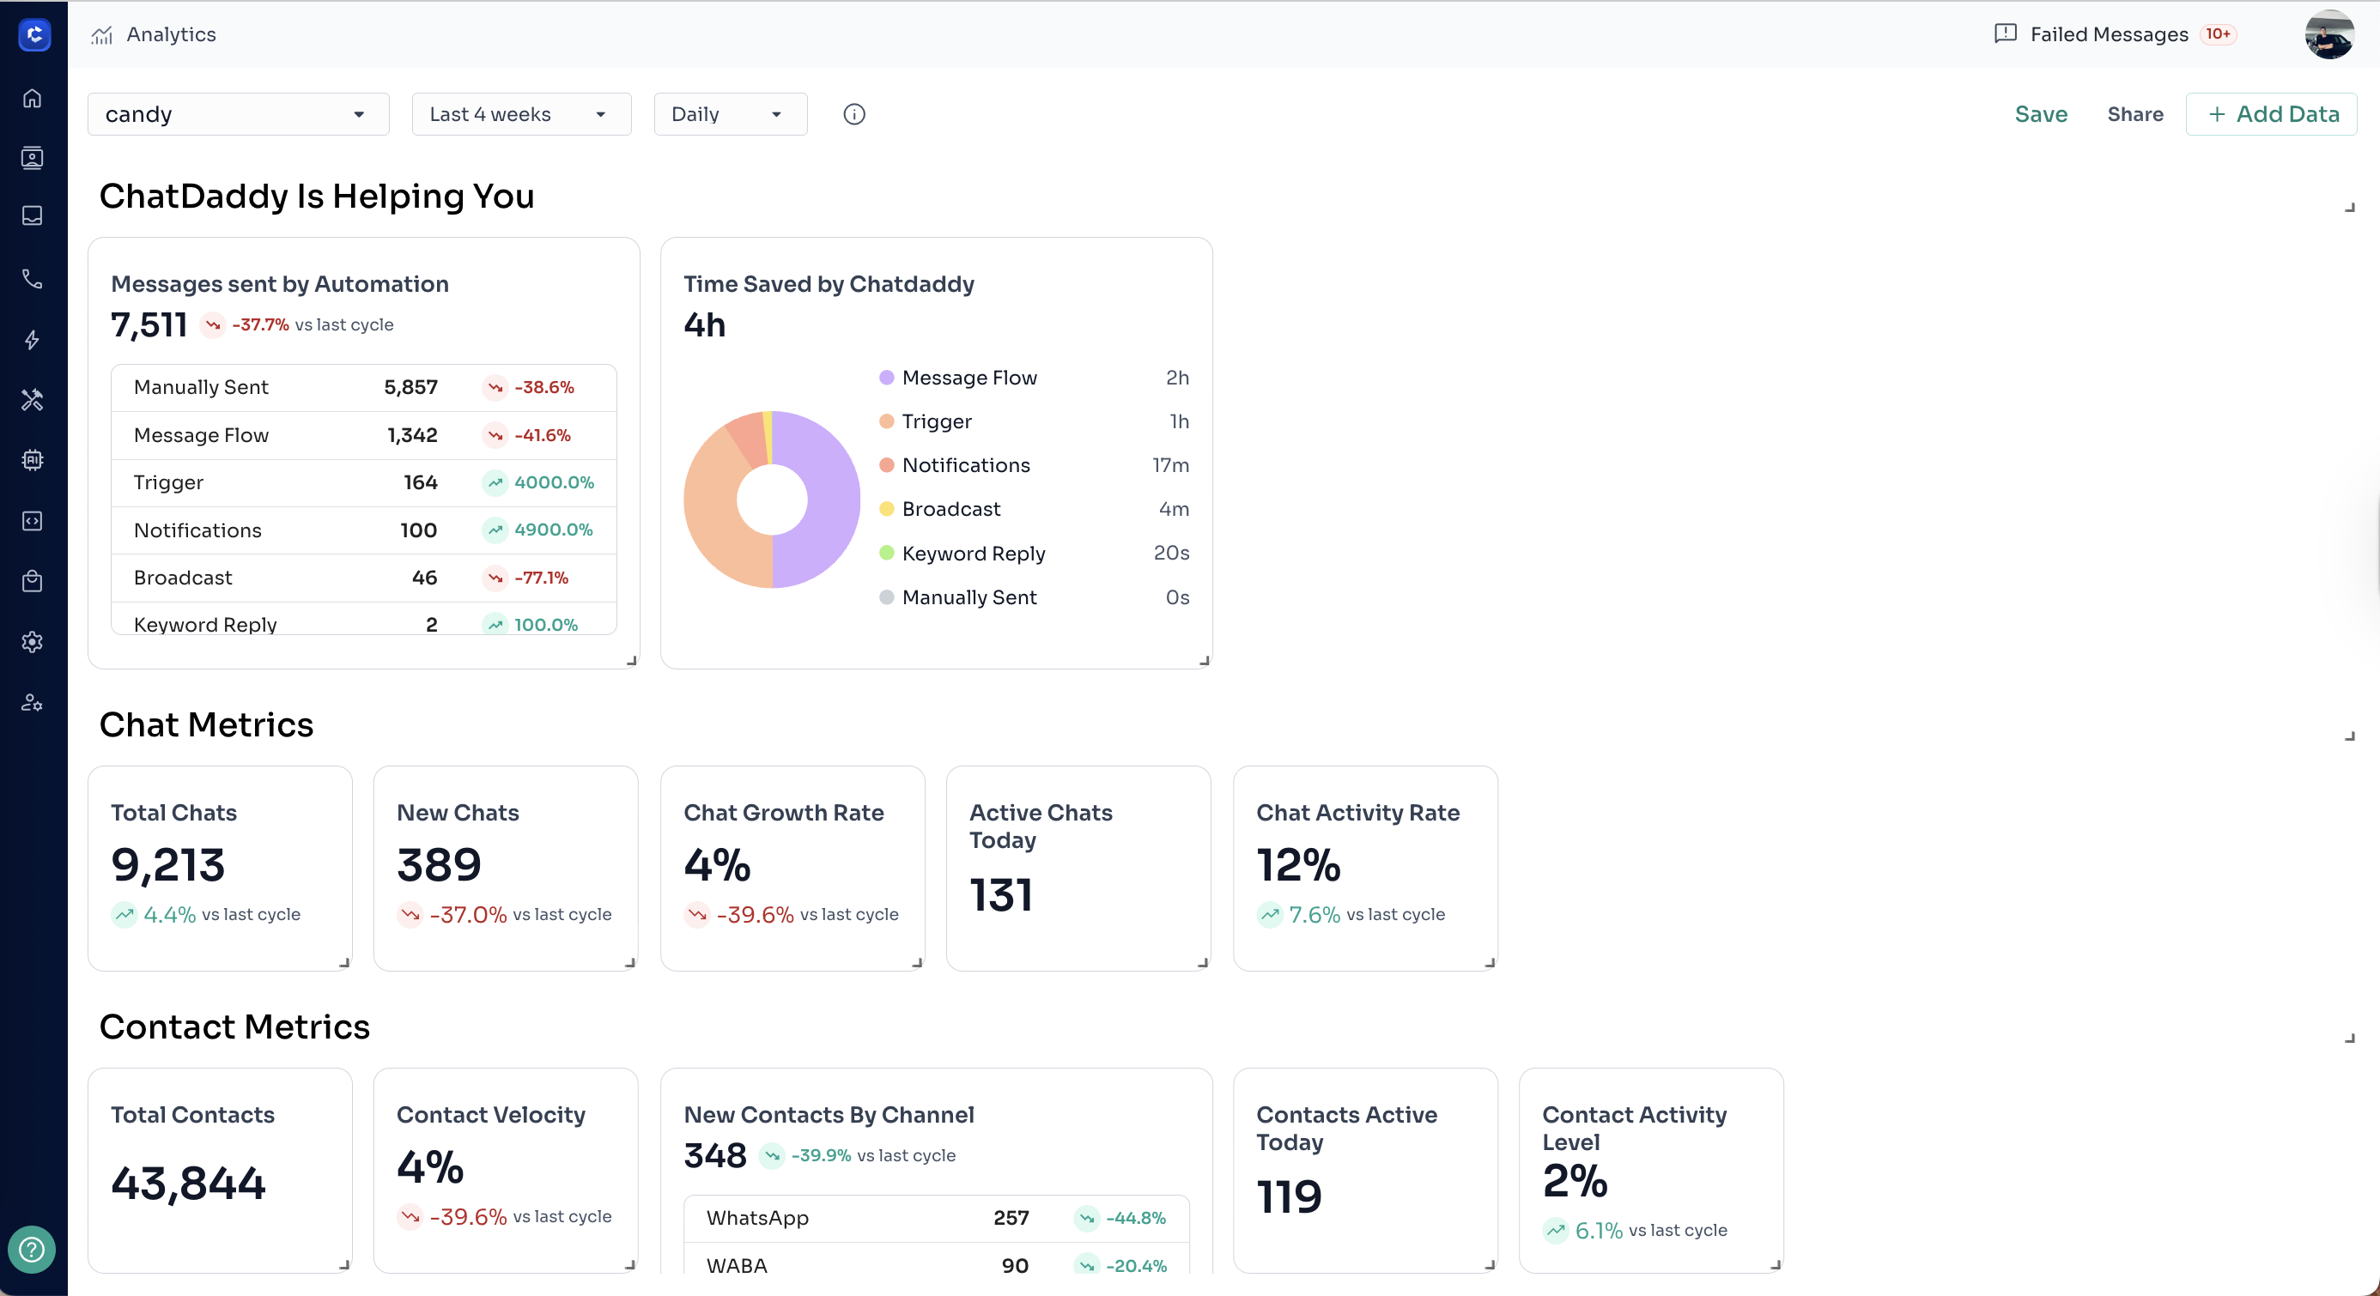2380x1296 pixels.
Task: Click the "1,342" Message Flow value
Action: click(412, 435)
